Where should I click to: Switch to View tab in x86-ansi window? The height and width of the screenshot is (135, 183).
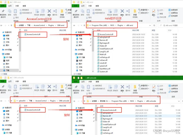[97, 6]
